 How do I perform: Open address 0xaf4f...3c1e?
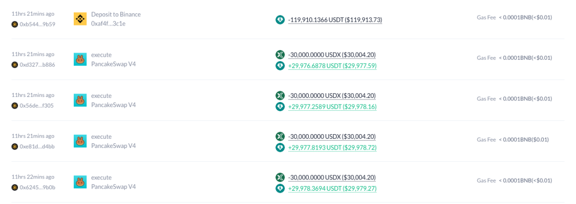pos(109,23)
